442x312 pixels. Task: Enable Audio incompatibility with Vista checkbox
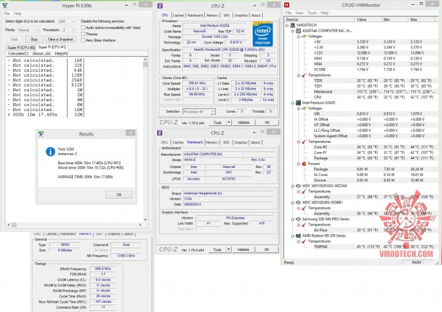pos(83,28)
